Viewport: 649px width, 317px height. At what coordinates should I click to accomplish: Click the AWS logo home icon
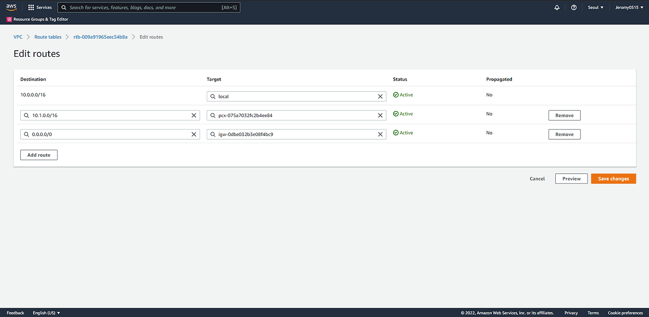click(x=11, y=7)
